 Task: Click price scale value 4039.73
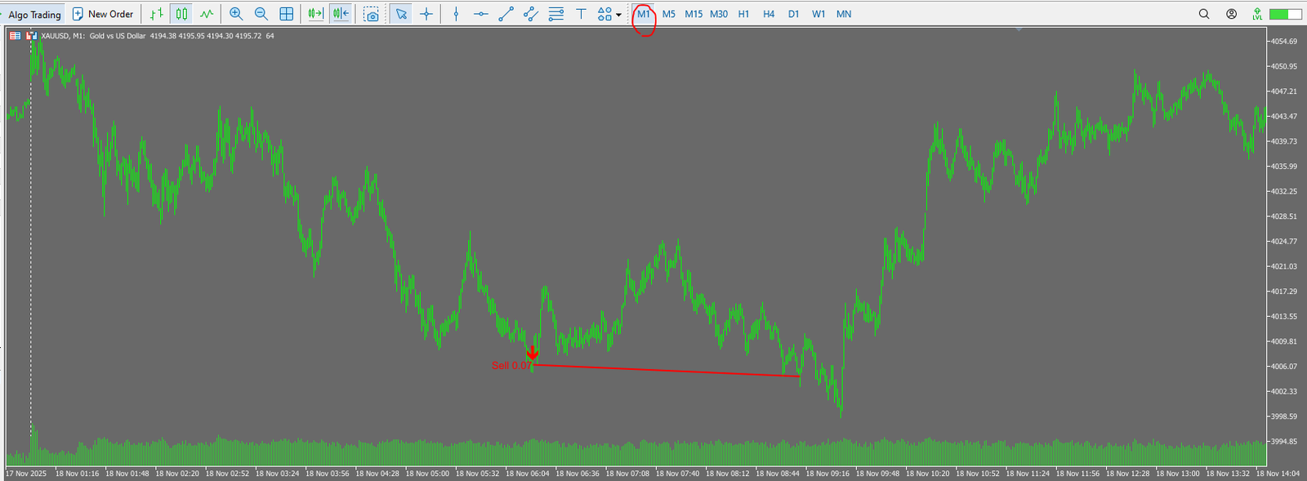click(1283, 141)
